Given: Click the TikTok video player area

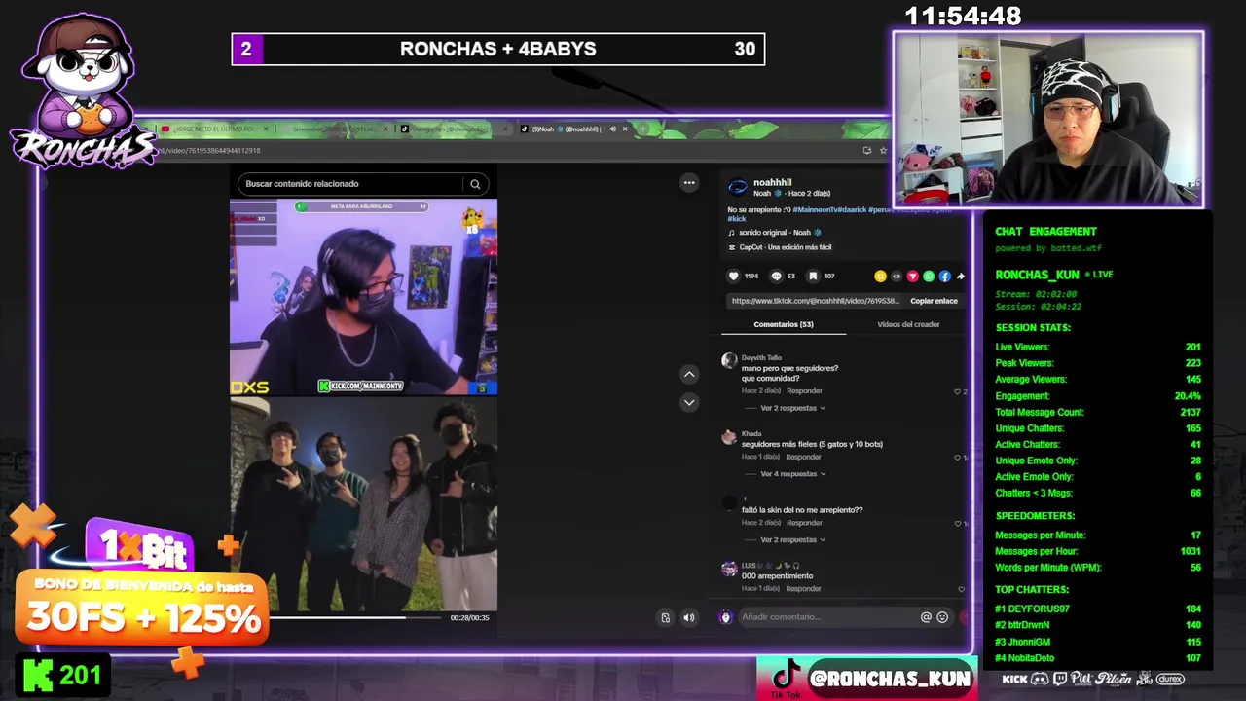Looking at the screenshot, I should pos(363,404).
